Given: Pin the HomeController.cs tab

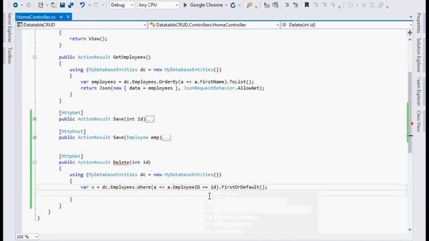Looking at the screenshot, I should point(61,17).
